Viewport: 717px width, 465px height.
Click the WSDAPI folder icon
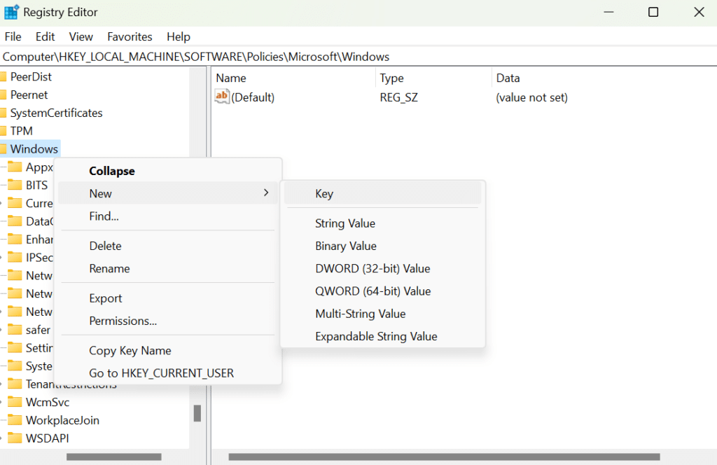15,438
